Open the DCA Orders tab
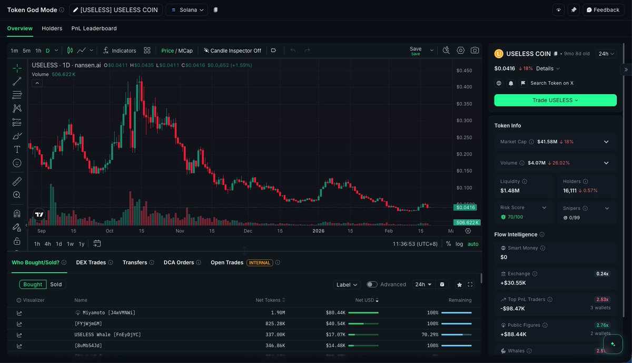The width and height of the screenshot is (632, 363). point(179,262)
